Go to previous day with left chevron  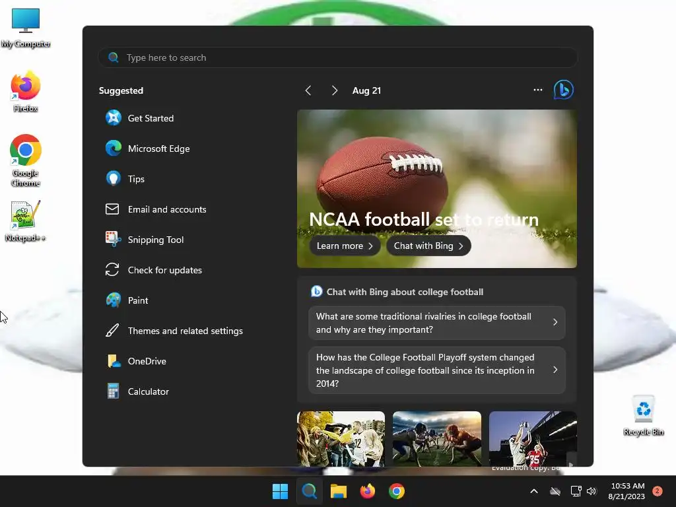click(308, 90)
